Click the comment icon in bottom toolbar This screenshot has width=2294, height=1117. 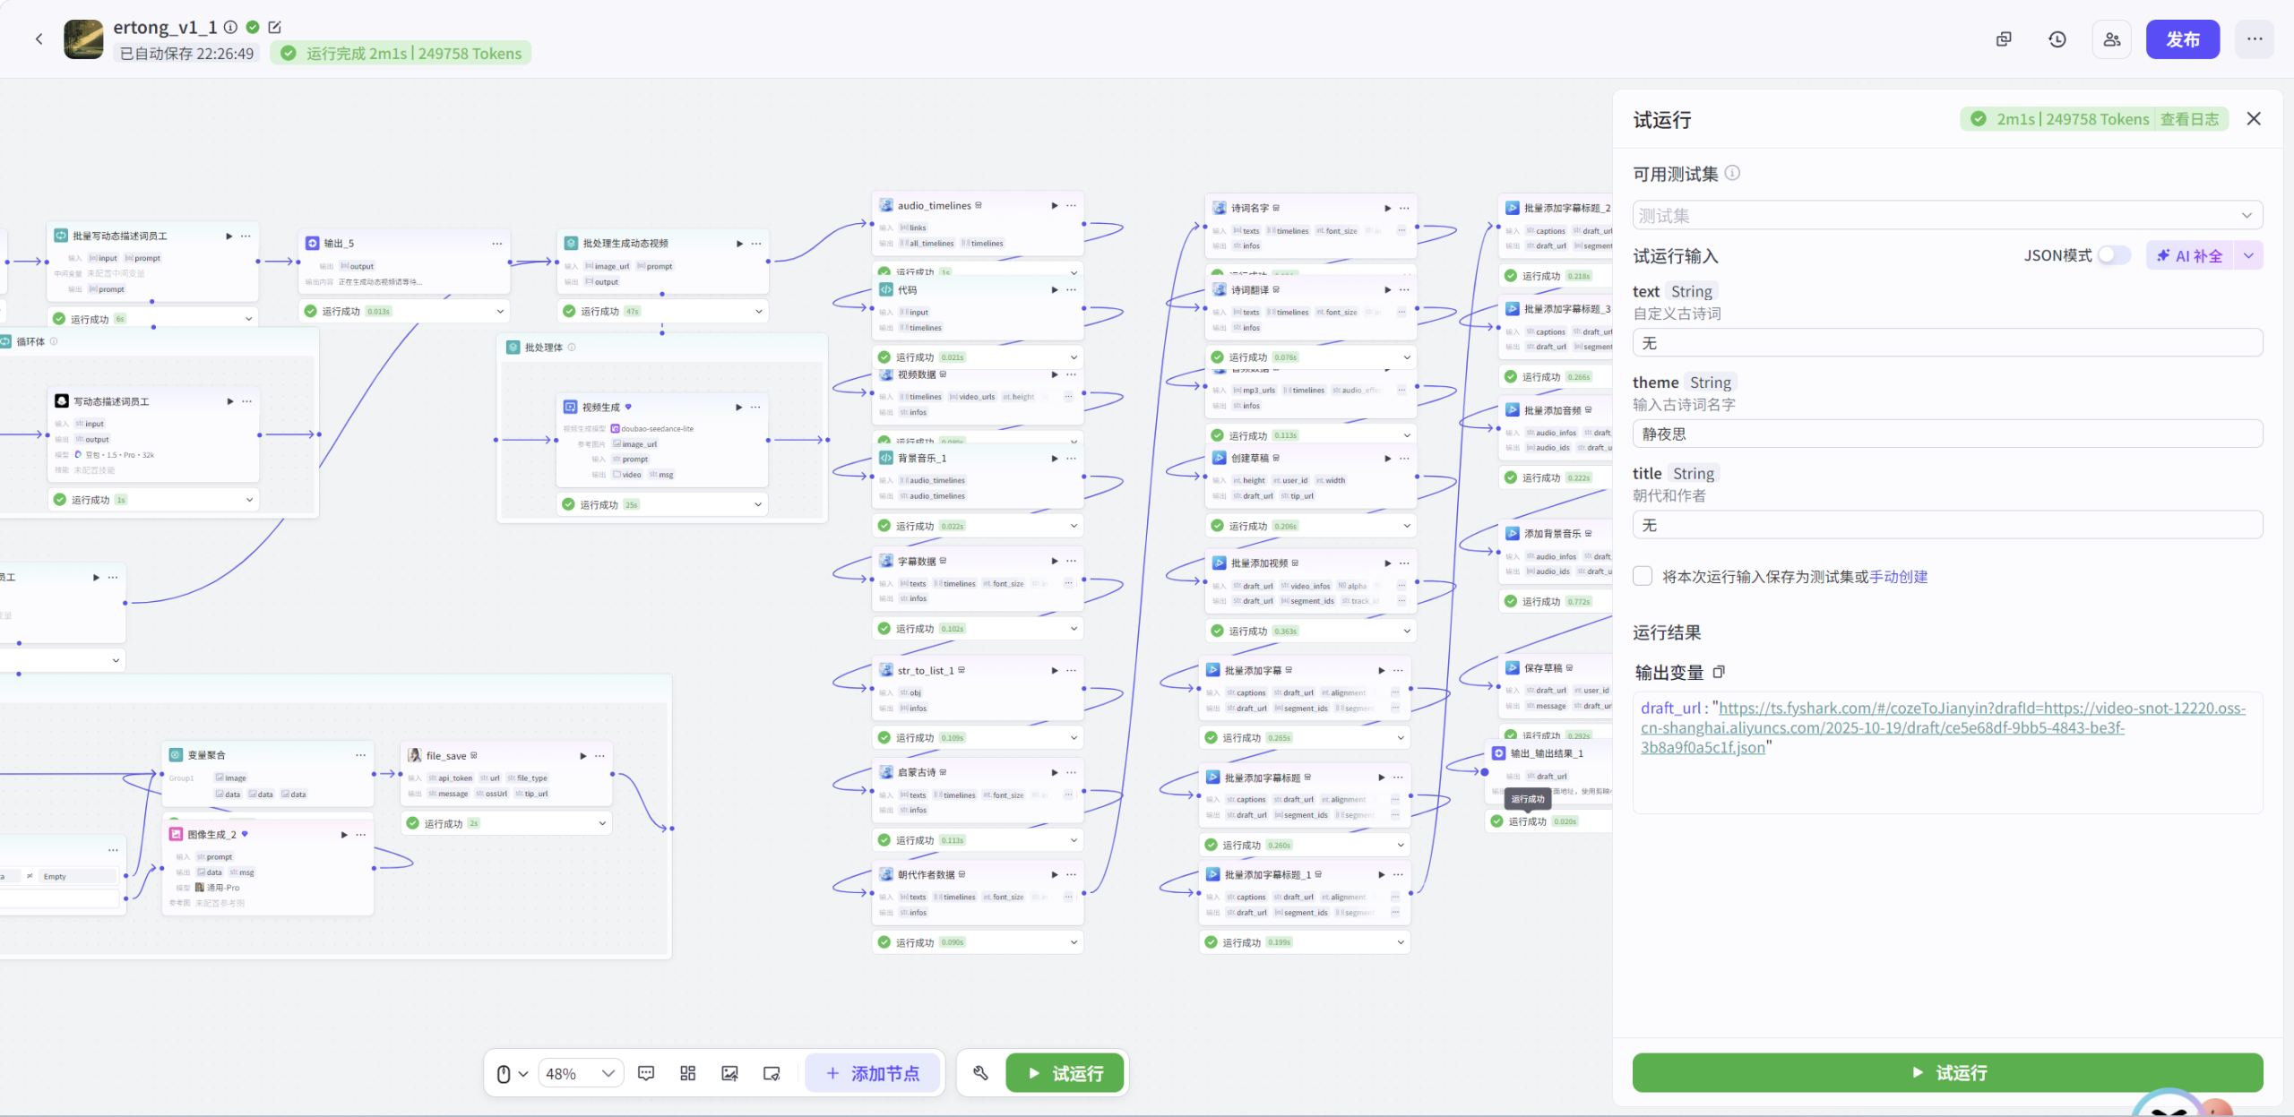(x=646, y=1073)
